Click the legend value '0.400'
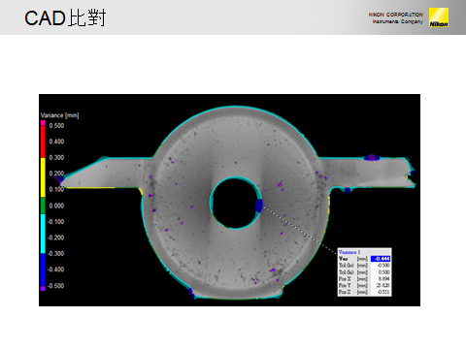Viewport: 466px width, 349px height. tap(56, 142)
